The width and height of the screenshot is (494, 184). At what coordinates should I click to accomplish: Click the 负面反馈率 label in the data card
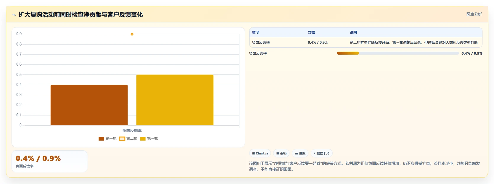click(25, 166)
